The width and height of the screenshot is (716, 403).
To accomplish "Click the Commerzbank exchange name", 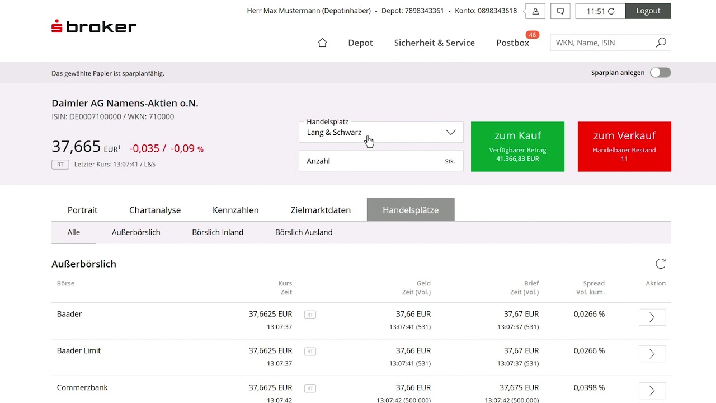I will click(x=82, y=387).
